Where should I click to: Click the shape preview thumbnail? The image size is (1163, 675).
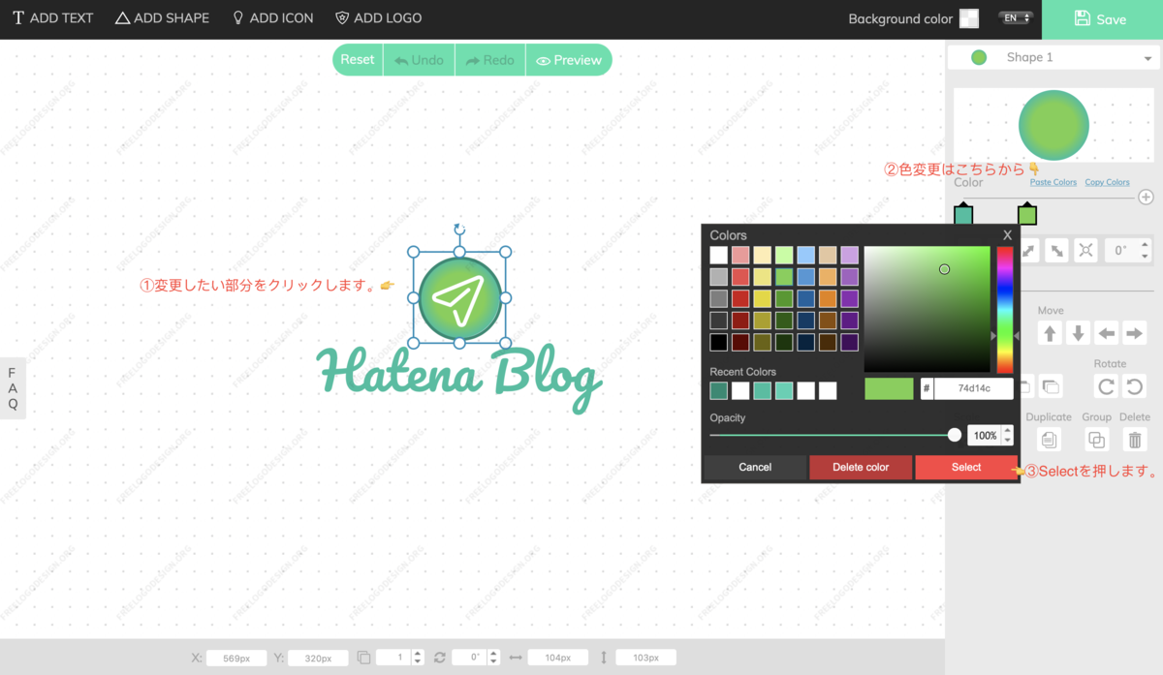click(x=1053, y=125)
